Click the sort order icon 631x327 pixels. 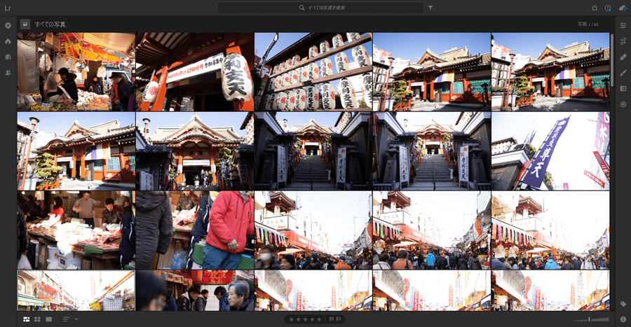(x=67, y=319)
